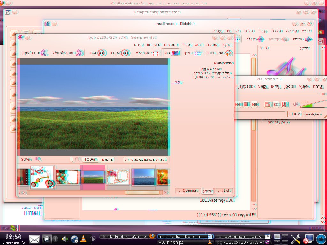Open VLC Audio menu (שמע)
327x245 pixels.
[263, 86]
